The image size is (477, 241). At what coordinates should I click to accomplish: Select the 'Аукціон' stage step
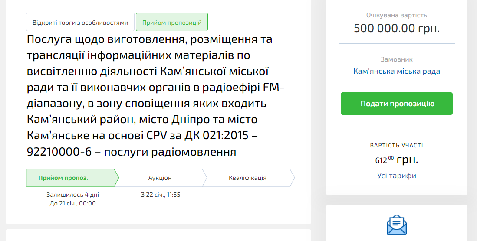[160, 178]
